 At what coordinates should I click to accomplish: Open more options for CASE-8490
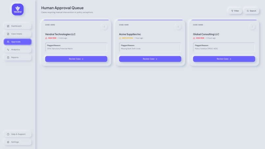252,27
